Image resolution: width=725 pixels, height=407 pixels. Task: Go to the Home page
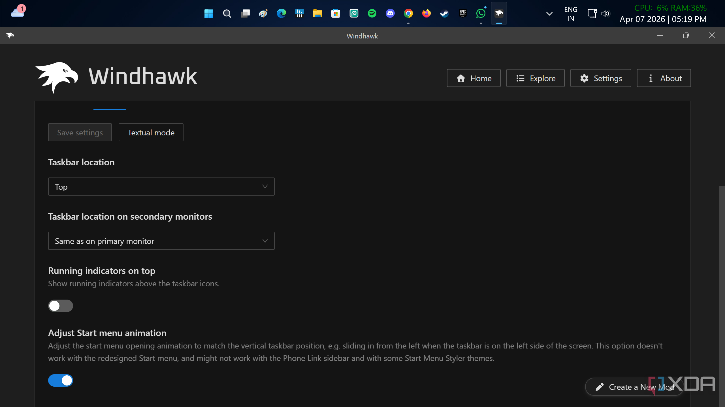[474, 78]
